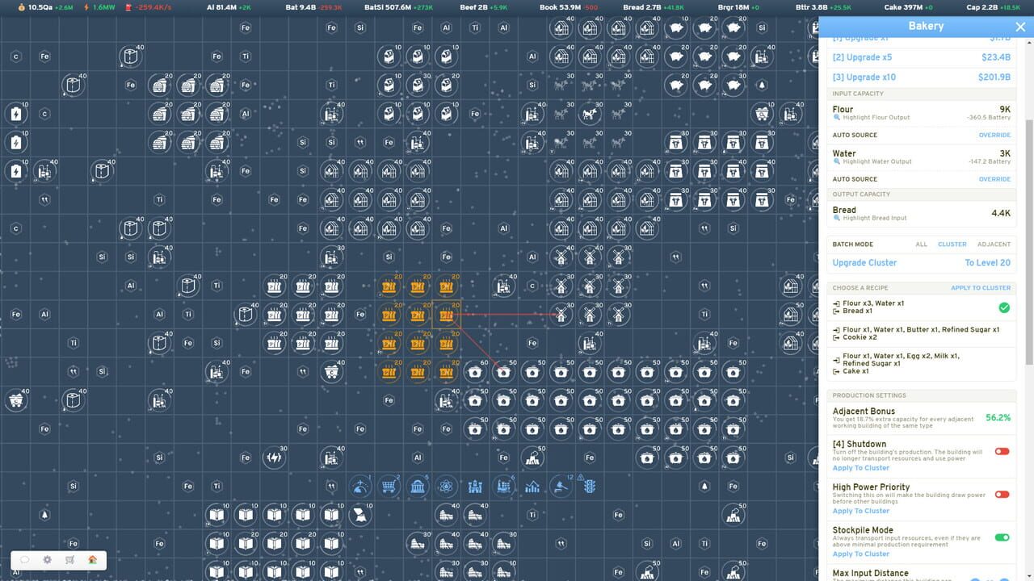Select the castle building icon
The width and height of the screenshot is (1034, 581).
pos(475,487)
